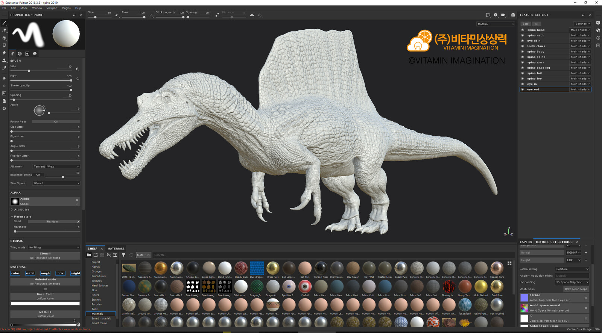Select the Smart materials shelf category

click(x=101, y=318)
